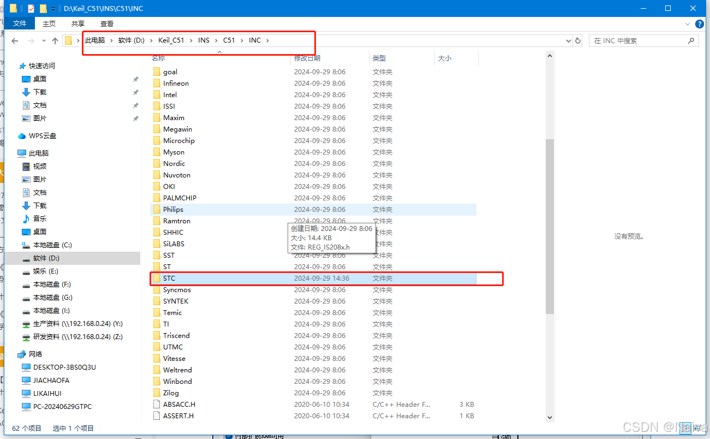Switch to the 主页 ribbon tab
The width and height of the screenshot is (710, 439).
pos(49,23)
